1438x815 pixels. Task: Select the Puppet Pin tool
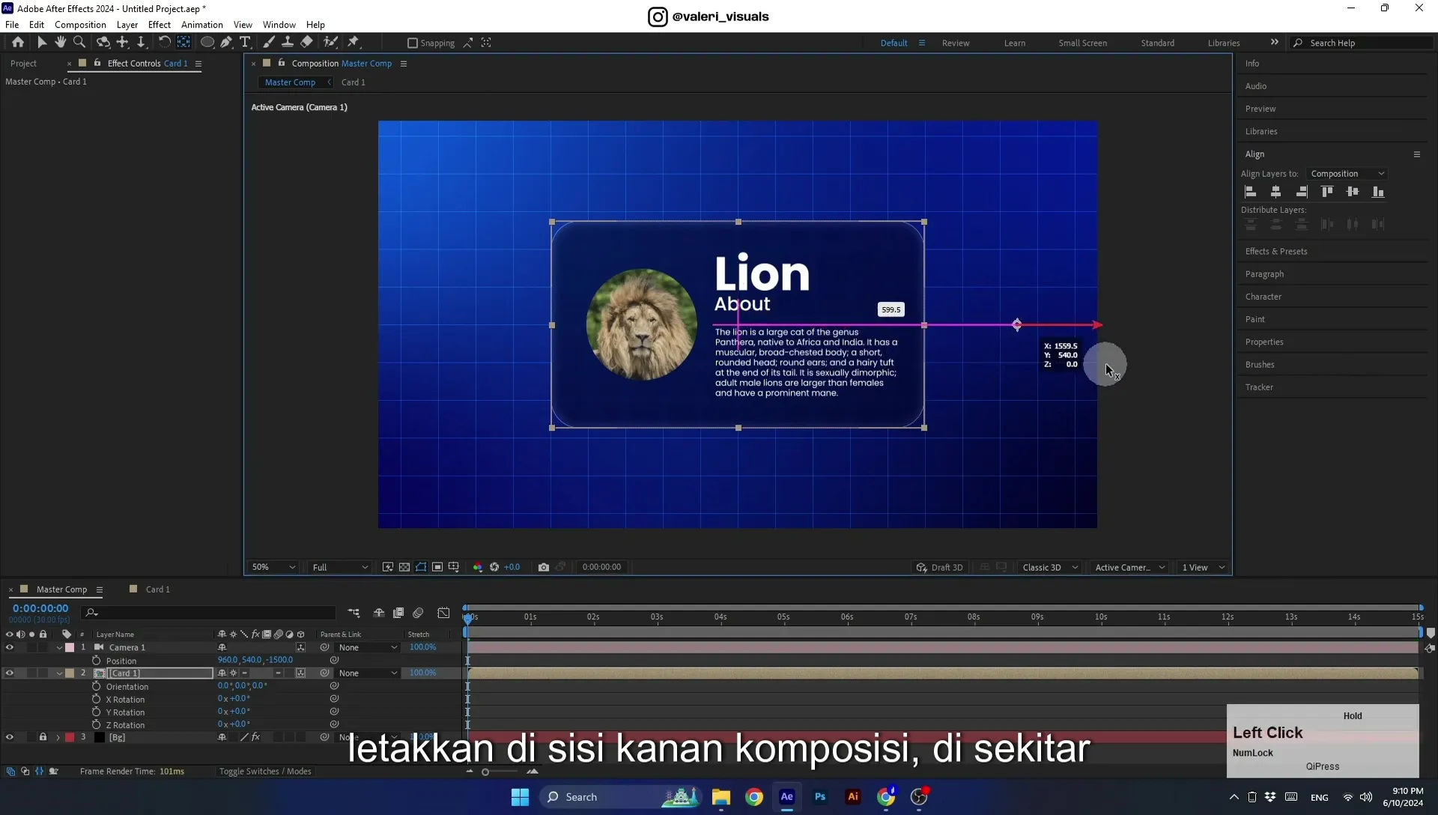(x=354, y=43)
